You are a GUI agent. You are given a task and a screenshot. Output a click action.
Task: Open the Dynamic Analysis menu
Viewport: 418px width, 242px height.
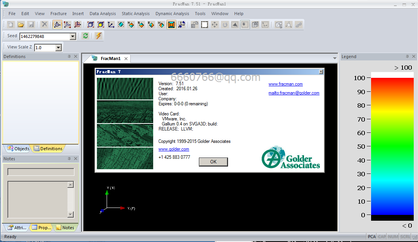[x=172, y=14]
